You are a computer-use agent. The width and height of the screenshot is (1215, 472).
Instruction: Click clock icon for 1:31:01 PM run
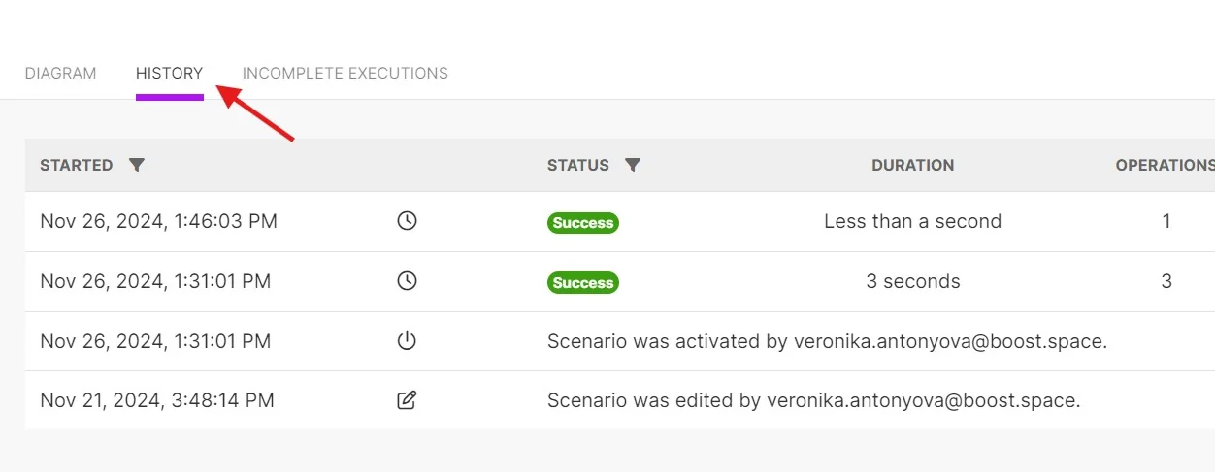click(408, 281)
